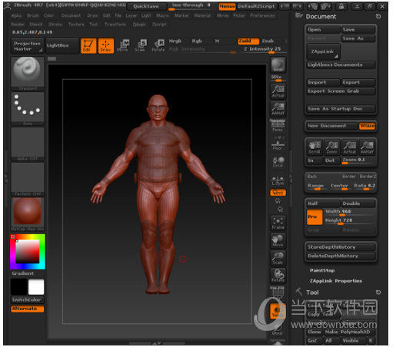Select the white secondary color swatch

point(36,287)
